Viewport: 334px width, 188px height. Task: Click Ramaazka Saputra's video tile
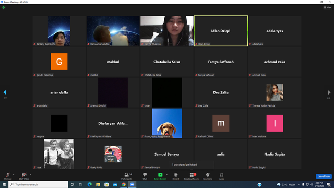click(113, 31)
